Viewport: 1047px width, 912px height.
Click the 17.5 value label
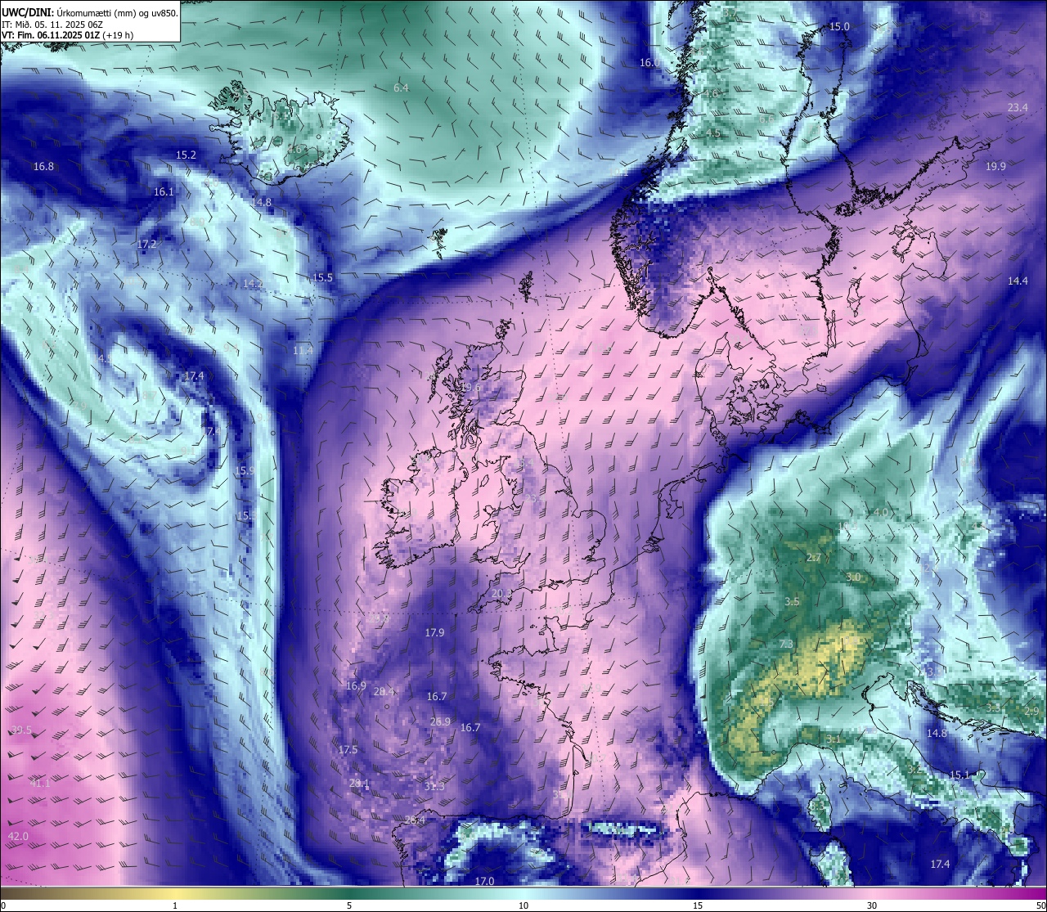tap(348, 750)
